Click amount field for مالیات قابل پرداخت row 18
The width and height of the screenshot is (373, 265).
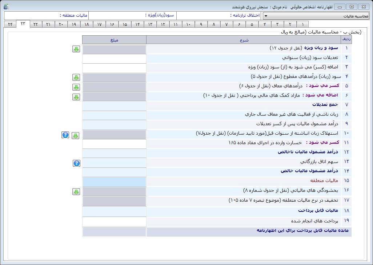(x=114, y=211)
